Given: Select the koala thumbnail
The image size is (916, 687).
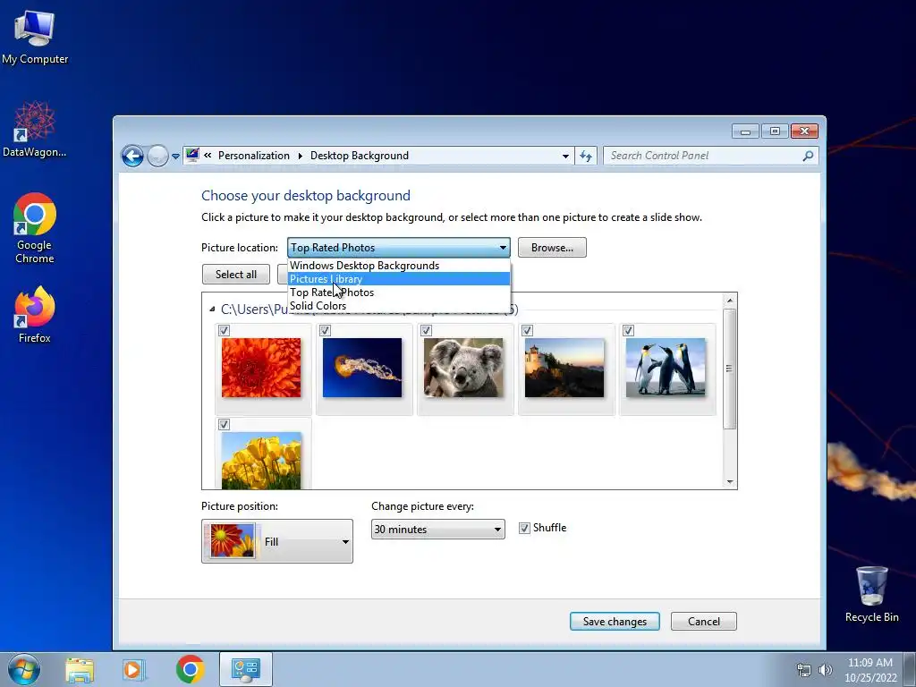Looking at the screenshot, I should click(x=463, y=368).
